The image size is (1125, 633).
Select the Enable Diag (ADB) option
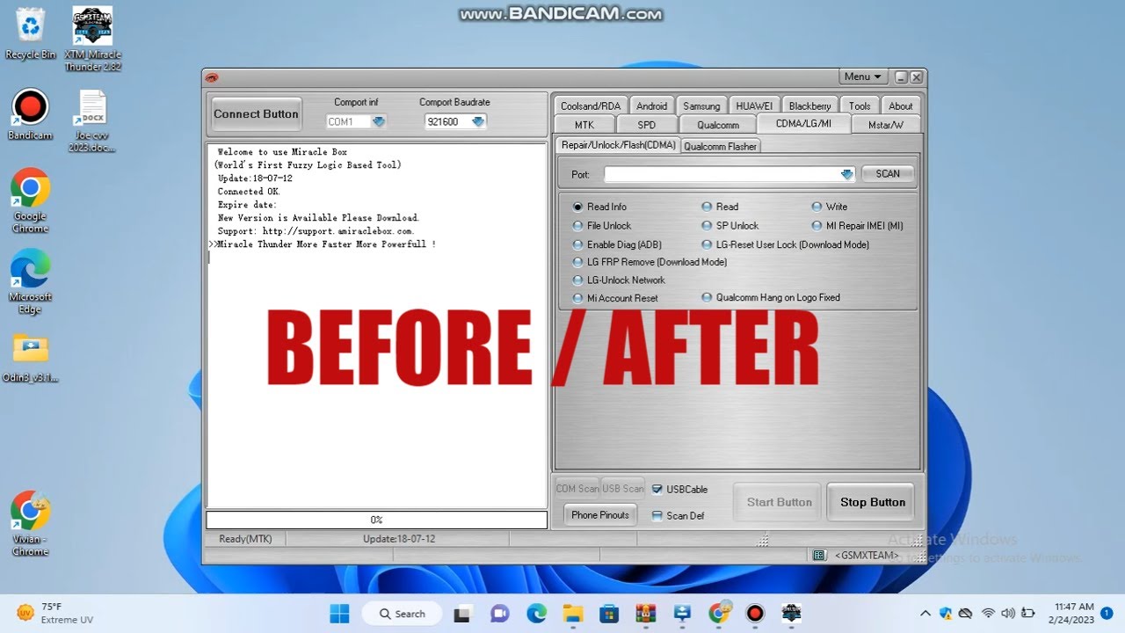(617, 244)
